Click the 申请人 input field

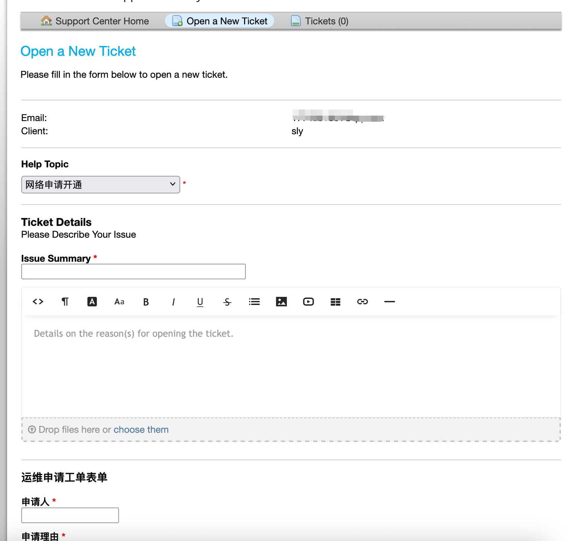point(70,515)
